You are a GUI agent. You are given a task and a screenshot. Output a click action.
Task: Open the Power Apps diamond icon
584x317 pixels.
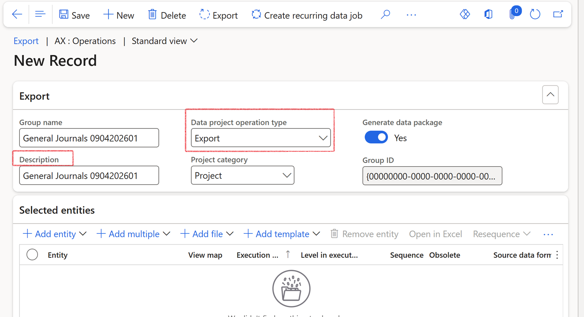tap(465, 14)
